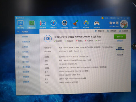Open 装机推荐 colorful cube icon

86,23
